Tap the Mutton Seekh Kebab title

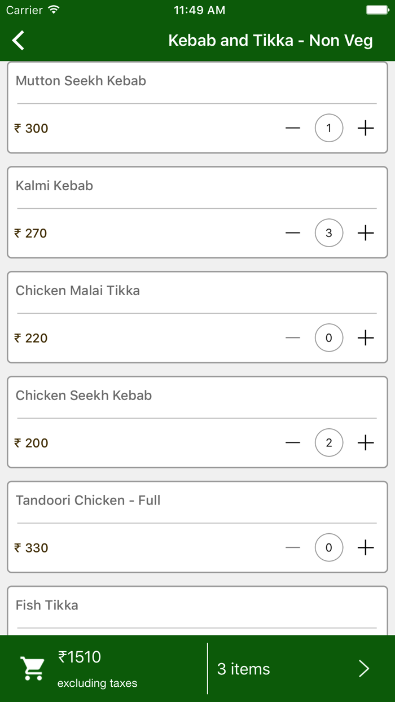pyautogui.click(x=81, y=81)
